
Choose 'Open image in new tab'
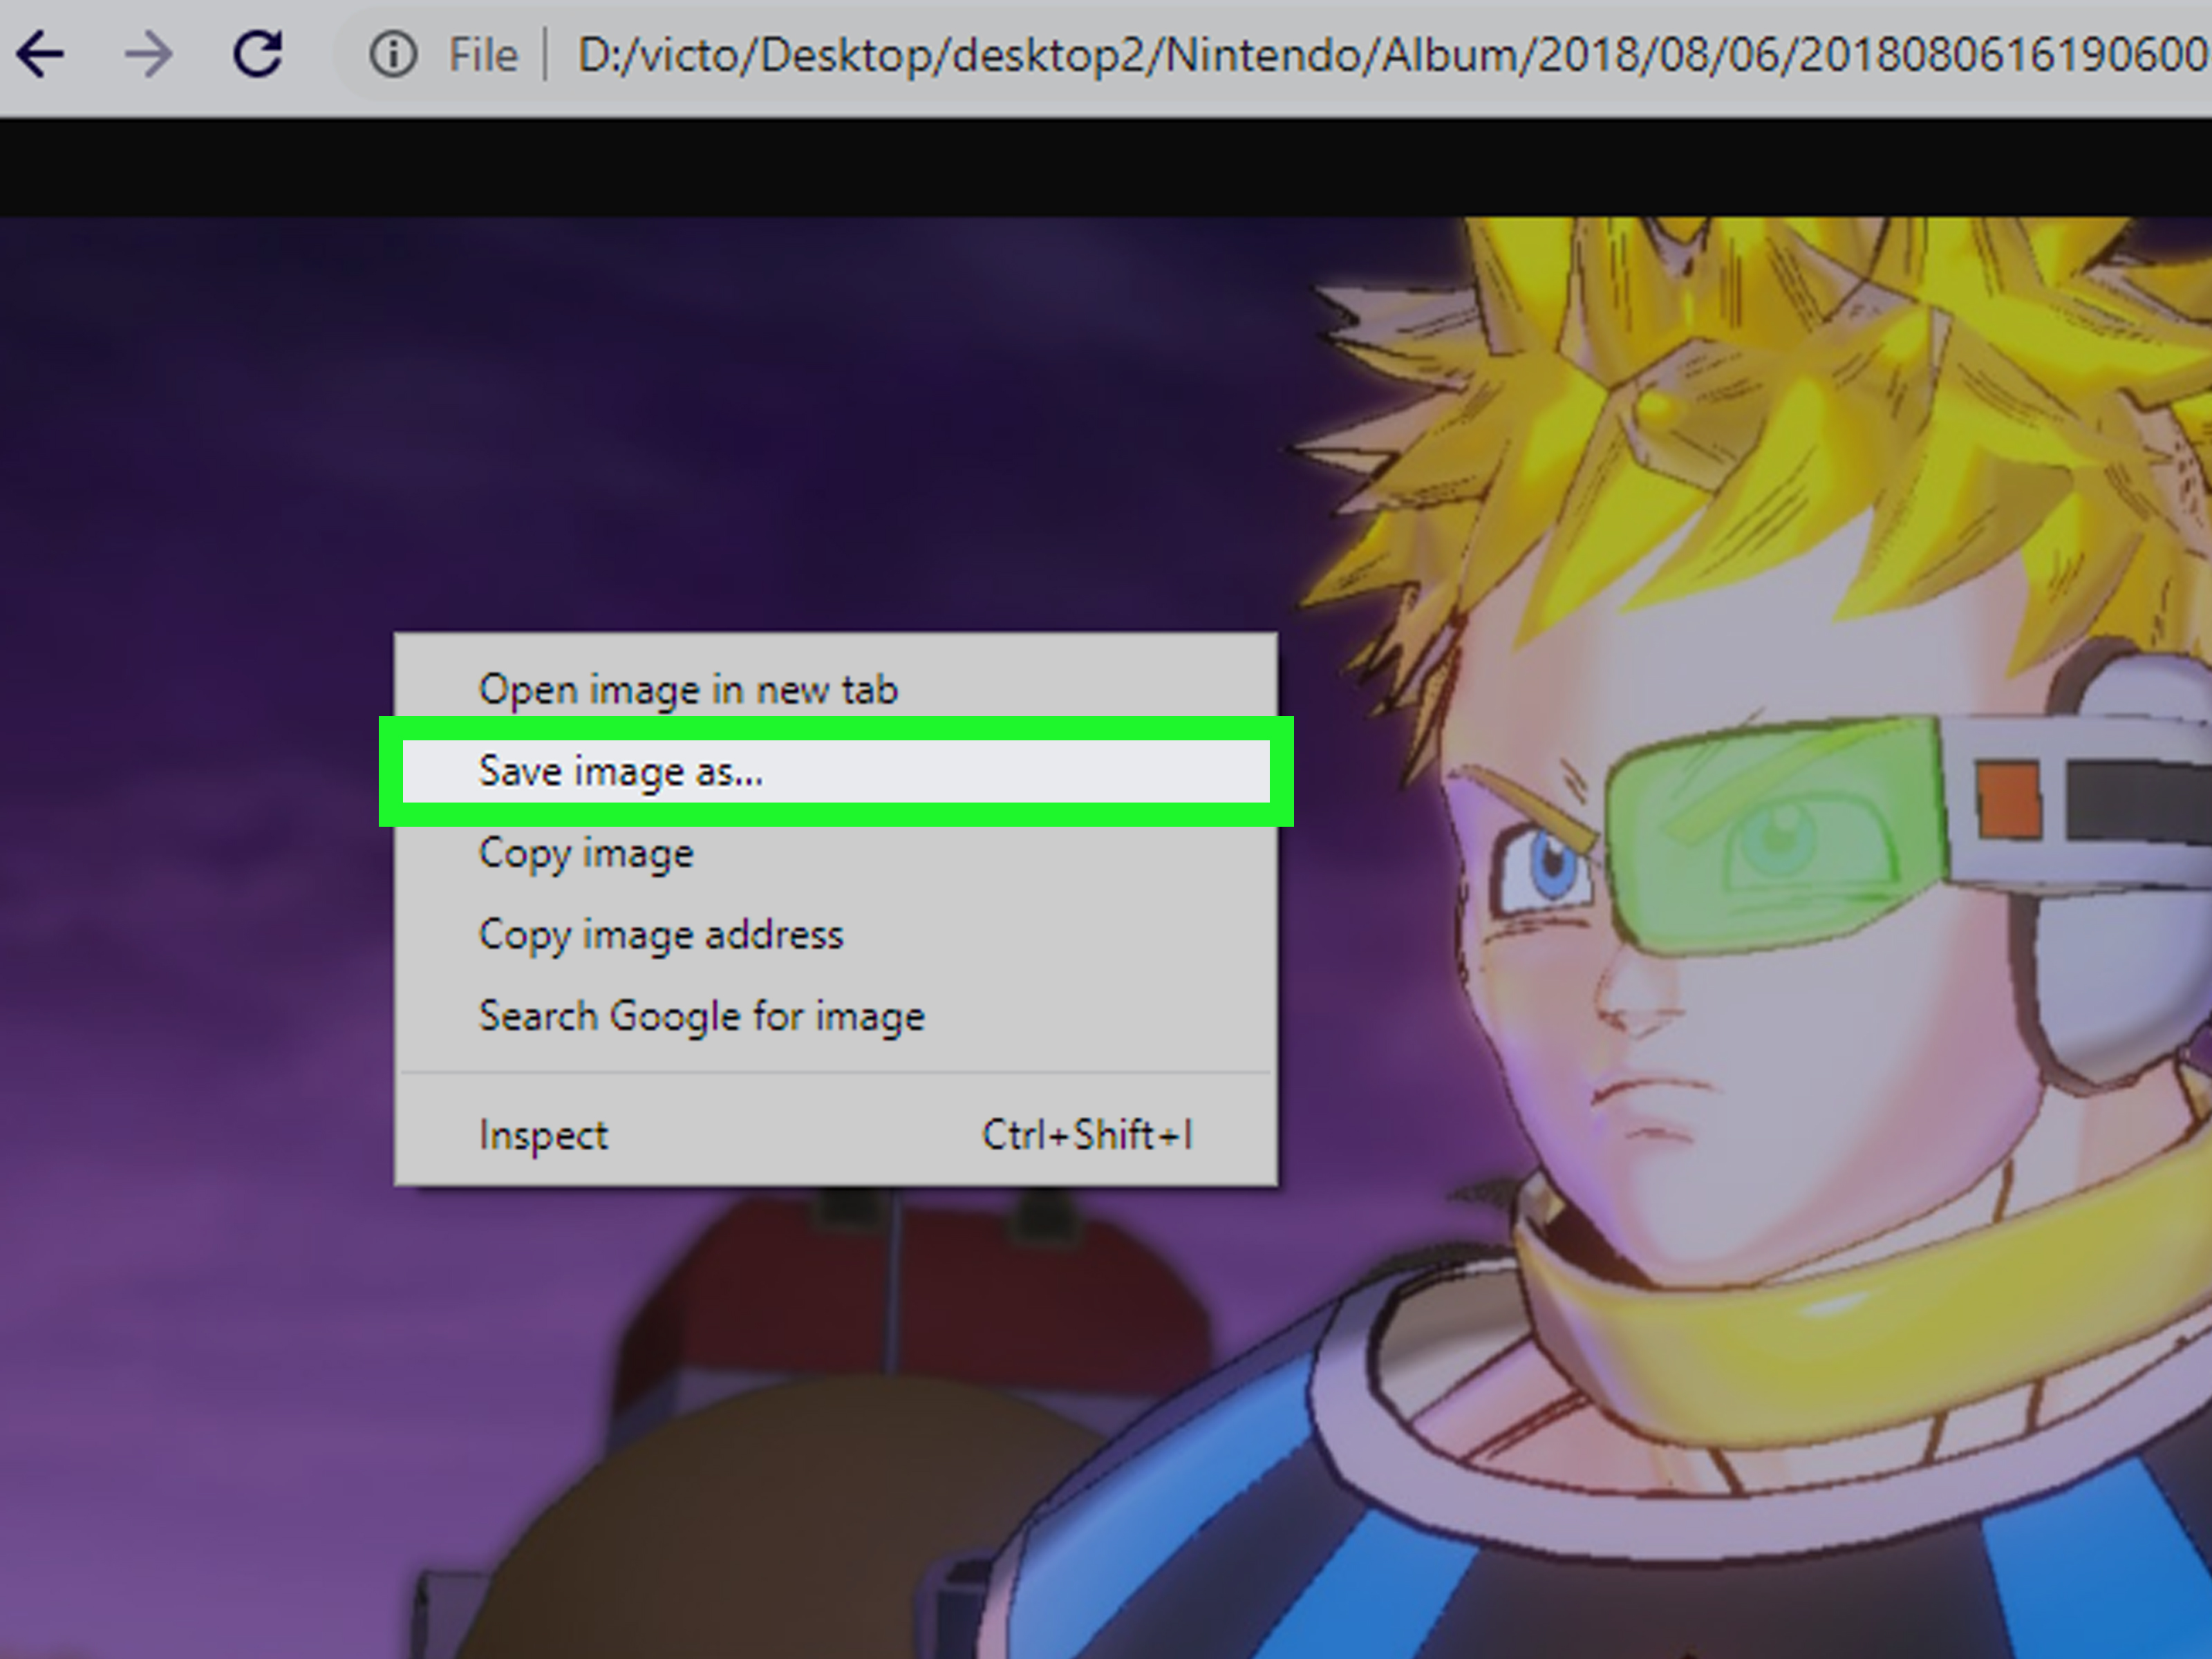[836, 690]
